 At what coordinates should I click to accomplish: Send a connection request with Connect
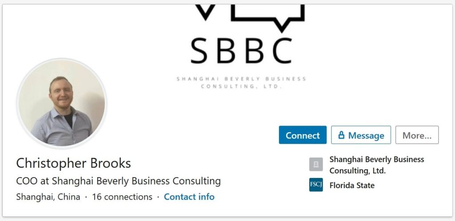click(x=303, y=135)
